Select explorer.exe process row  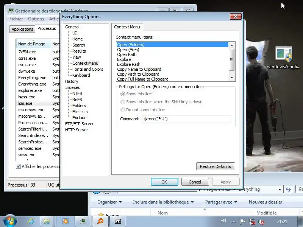pyautogui.click(x=38, y=90)
